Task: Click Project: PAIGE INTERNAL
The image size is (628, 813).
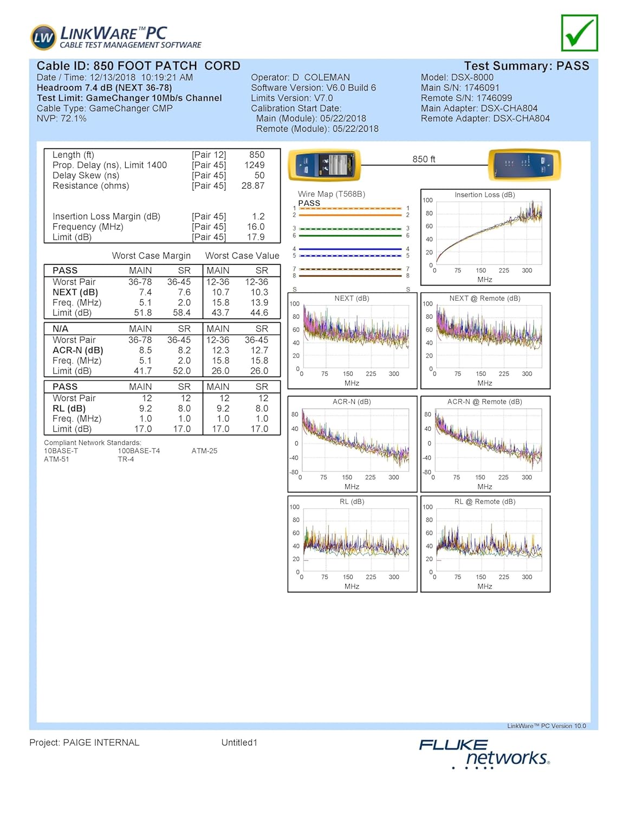Action: (84, 743)
